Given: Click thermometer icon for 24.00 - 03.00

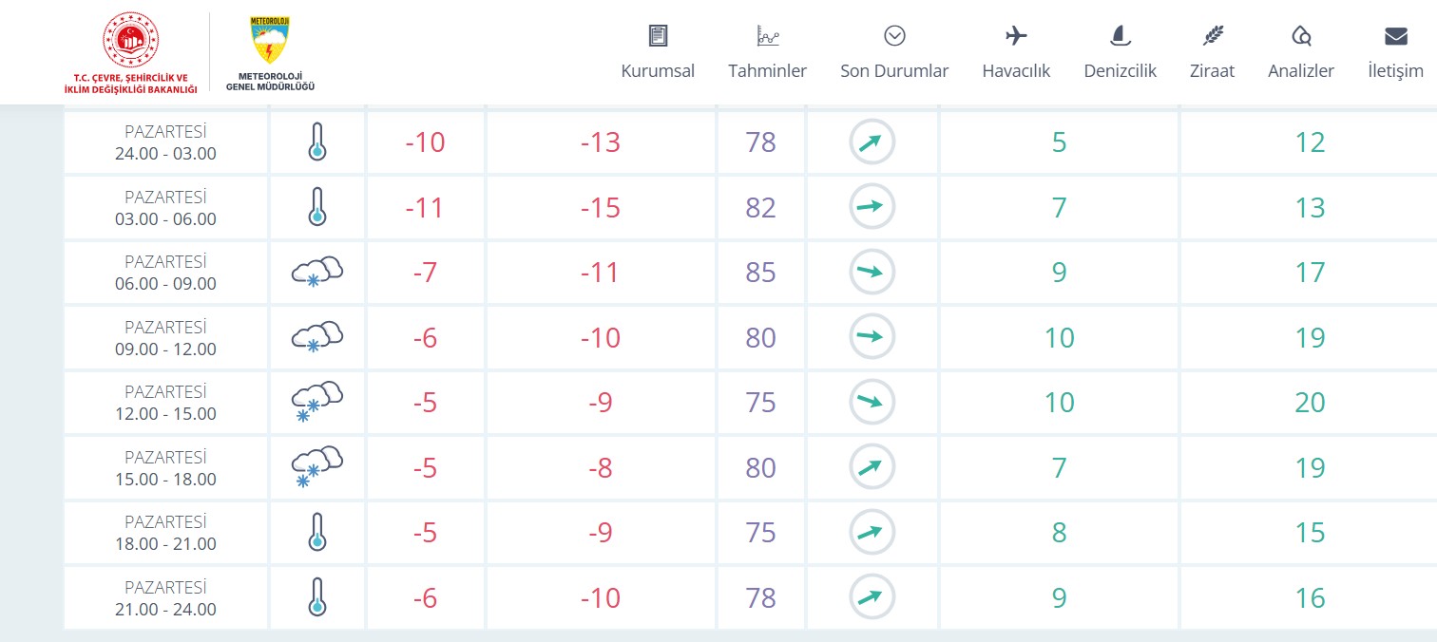Looking at the screenshot, I should 316,142.
